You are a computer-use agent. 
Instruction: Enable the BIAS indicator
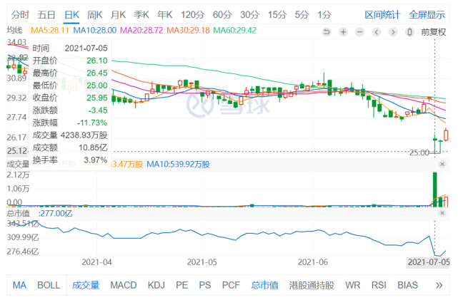[408, 285]
